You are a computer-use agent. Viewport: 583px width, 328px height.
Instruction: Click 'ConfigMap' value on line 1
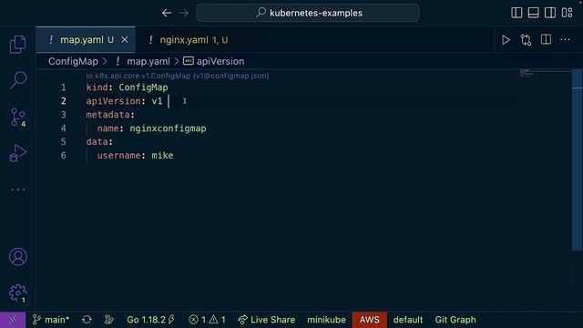click(144, 87)
